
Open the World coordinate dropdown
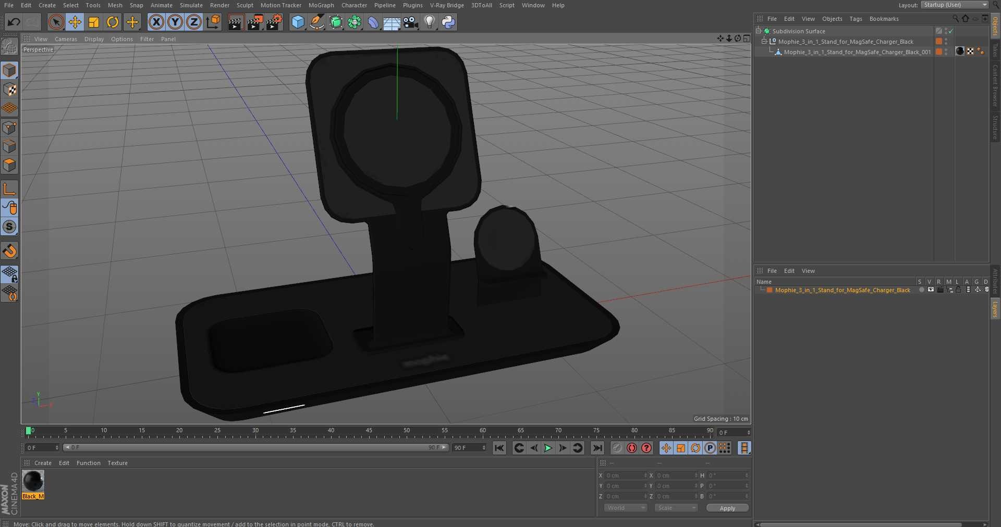pos(626,508)
